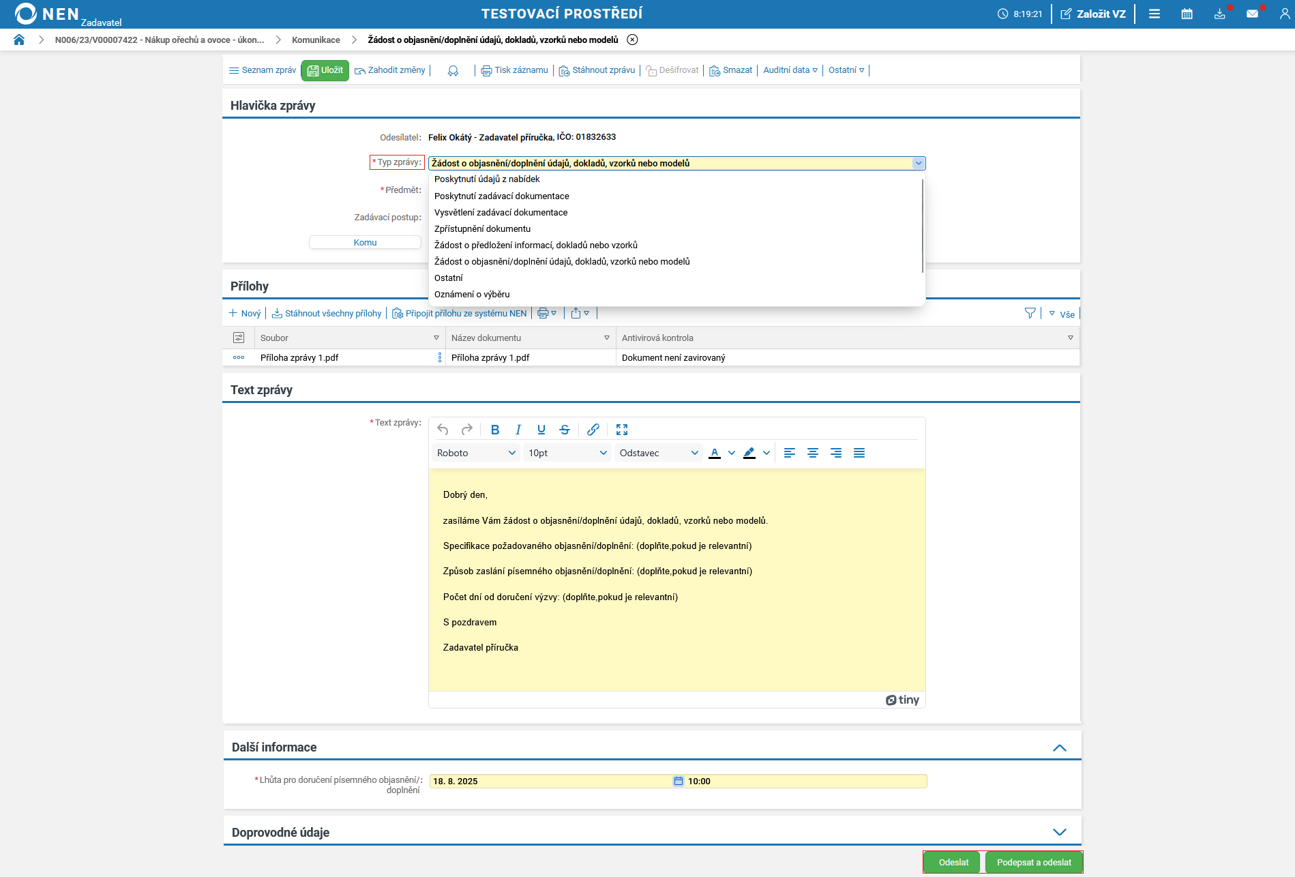Open downloads icon in header
Screen dimensions: 1295x877
pos(1220,14)
